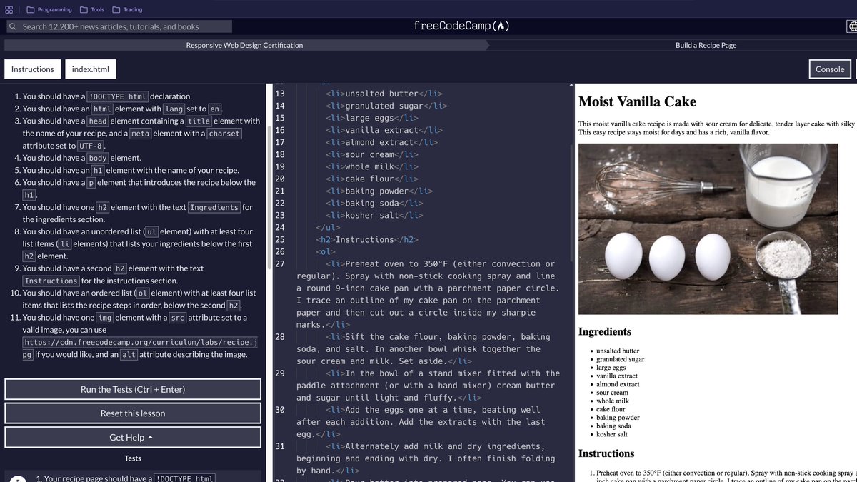Click the Build a Recipe Page label
This screenshot has width=857, height=482.
click(x=706, y=44)
